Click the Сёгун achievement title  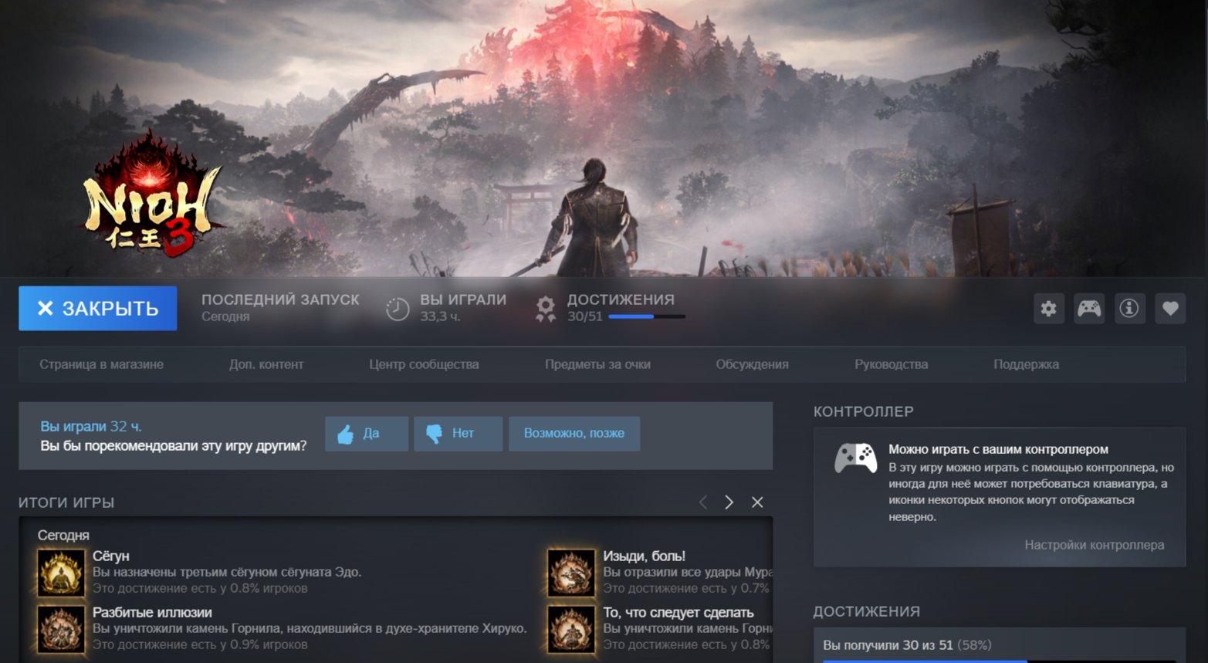111,556
